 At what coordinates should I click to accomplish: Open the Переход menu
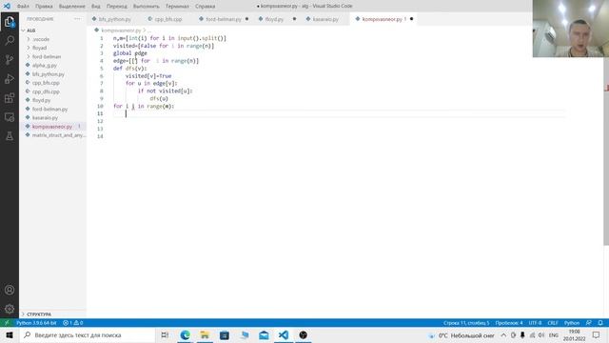pos(116,7)
